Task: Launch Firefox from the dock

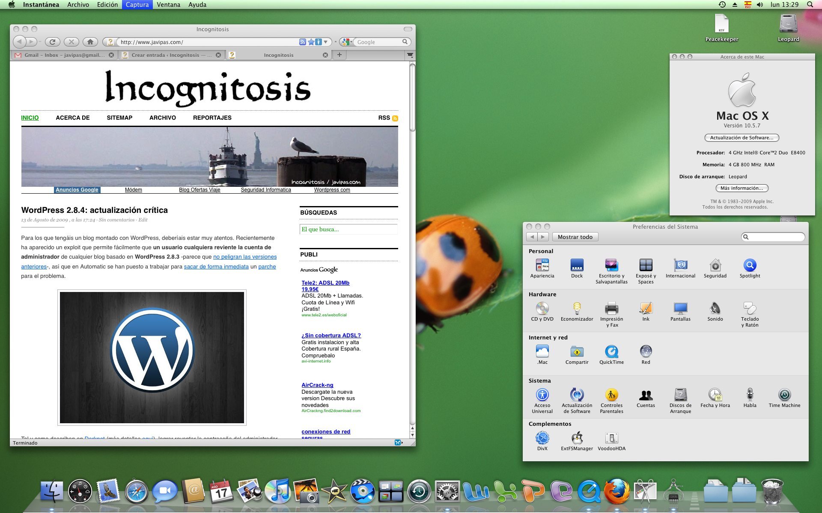Action: click(617, 491)
